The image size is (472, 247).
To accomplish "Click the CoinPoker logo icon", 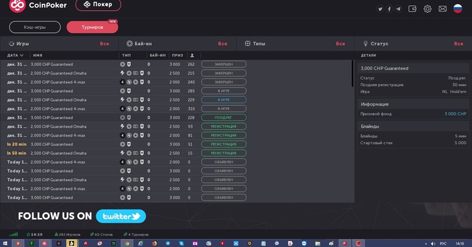I will (17, 5).
